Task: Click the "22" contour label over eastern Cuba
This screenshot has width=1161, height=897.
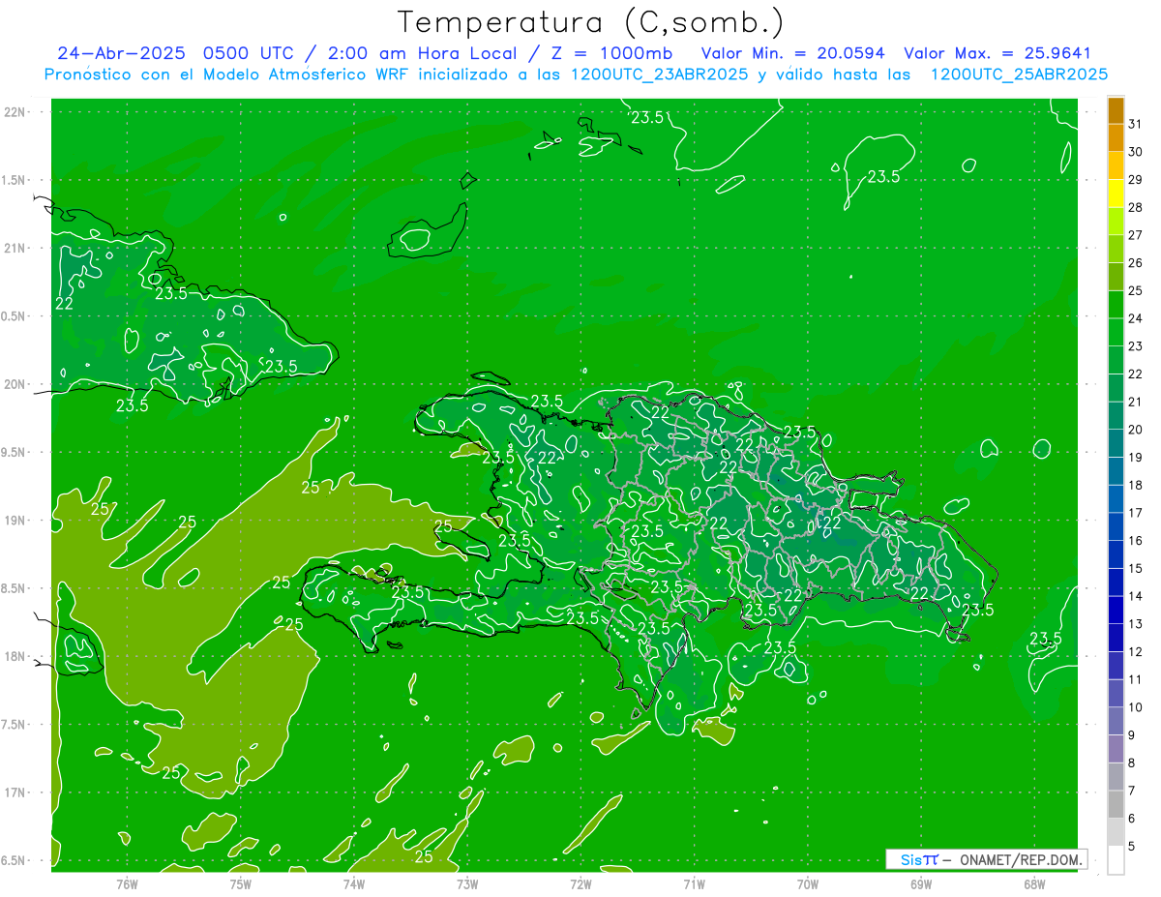Action: [64, 303]
